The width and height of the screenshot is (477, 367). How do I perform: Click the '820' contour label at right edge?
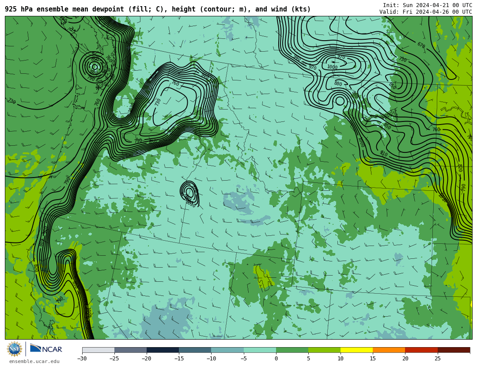(x=460, y=168)
